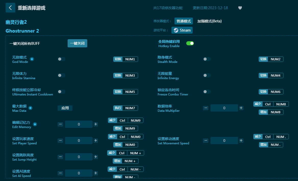Click the back arrow icon
The image size is (298, 181).
10,8
